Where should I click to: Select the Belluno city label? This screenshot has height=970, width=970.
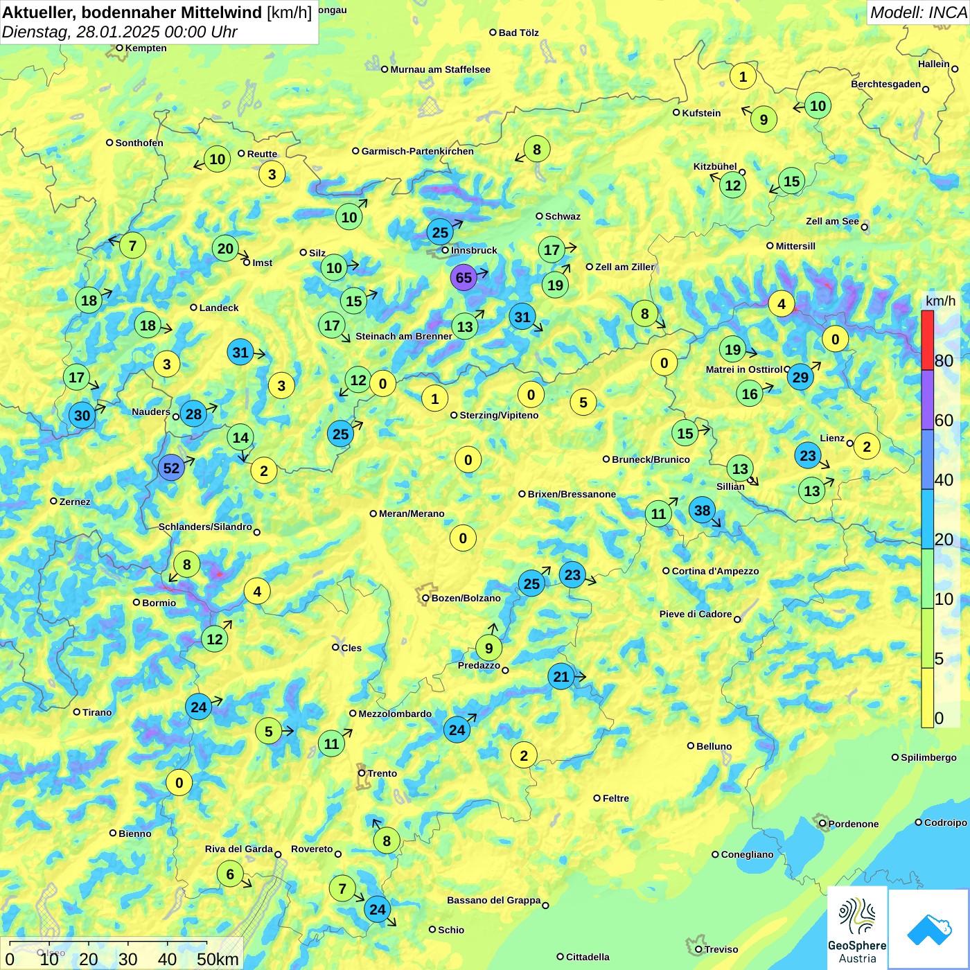[714, 746]
